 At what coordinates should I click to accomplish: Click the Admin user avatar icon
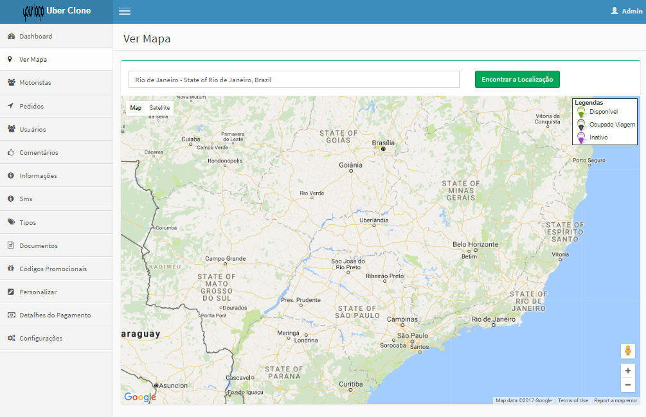[x=615, y=11]
